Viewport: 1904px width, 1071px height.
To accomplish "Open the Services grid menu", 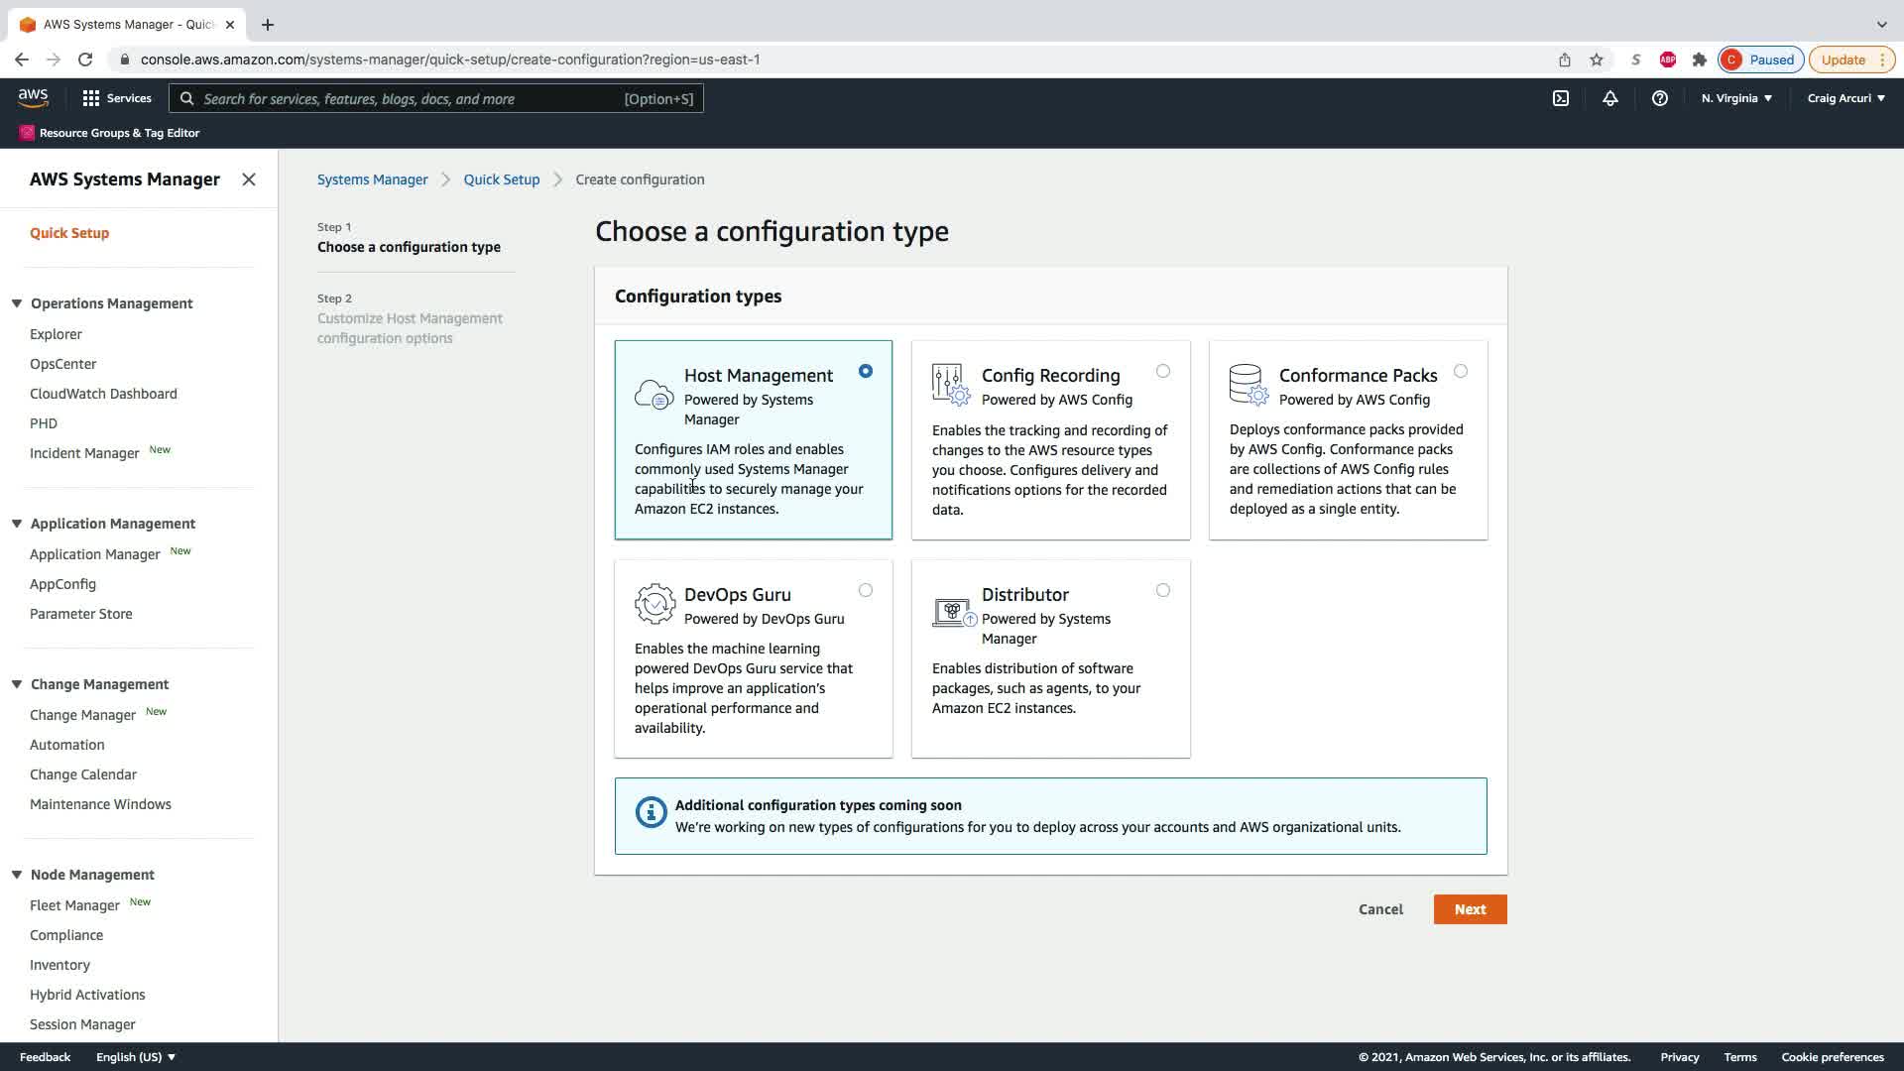I will click(x=116, y=98).
